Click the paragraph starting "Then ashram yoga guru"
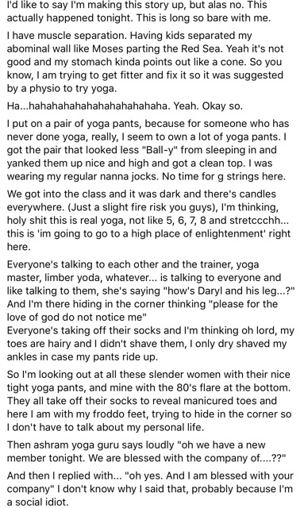304x508 pixels. coord(147,452)
